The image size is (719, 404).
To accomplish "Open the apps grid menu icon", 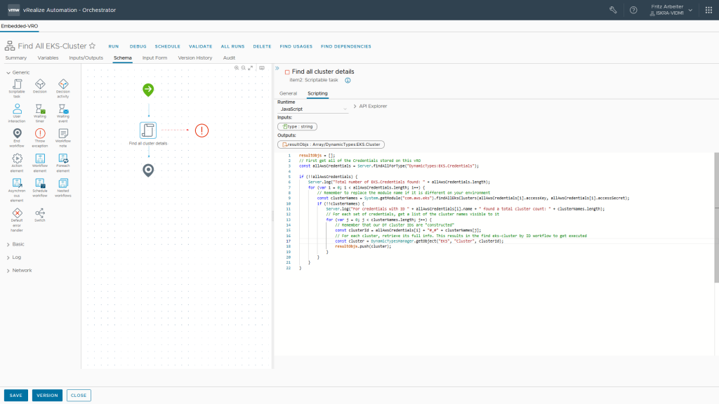I will [708, 10].
